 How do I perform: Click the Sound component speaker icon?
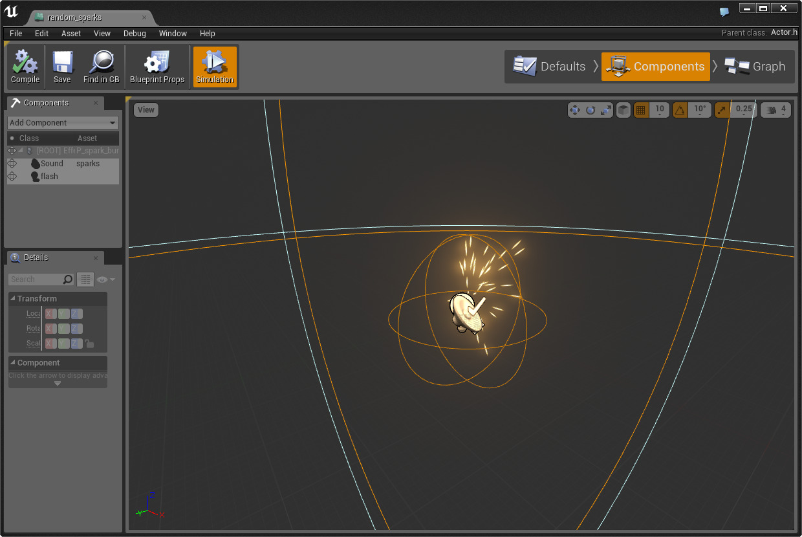tap(35, 164)
